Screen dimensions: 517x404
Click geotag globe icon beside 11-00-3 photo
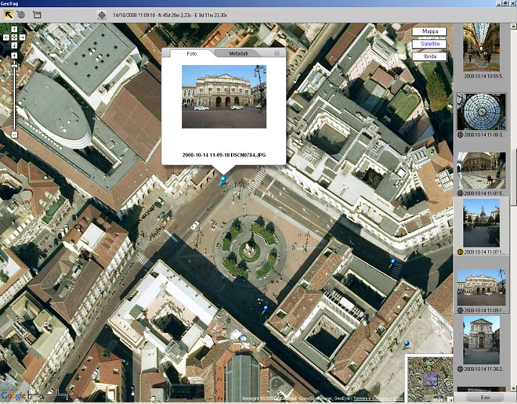click(461, 135)
